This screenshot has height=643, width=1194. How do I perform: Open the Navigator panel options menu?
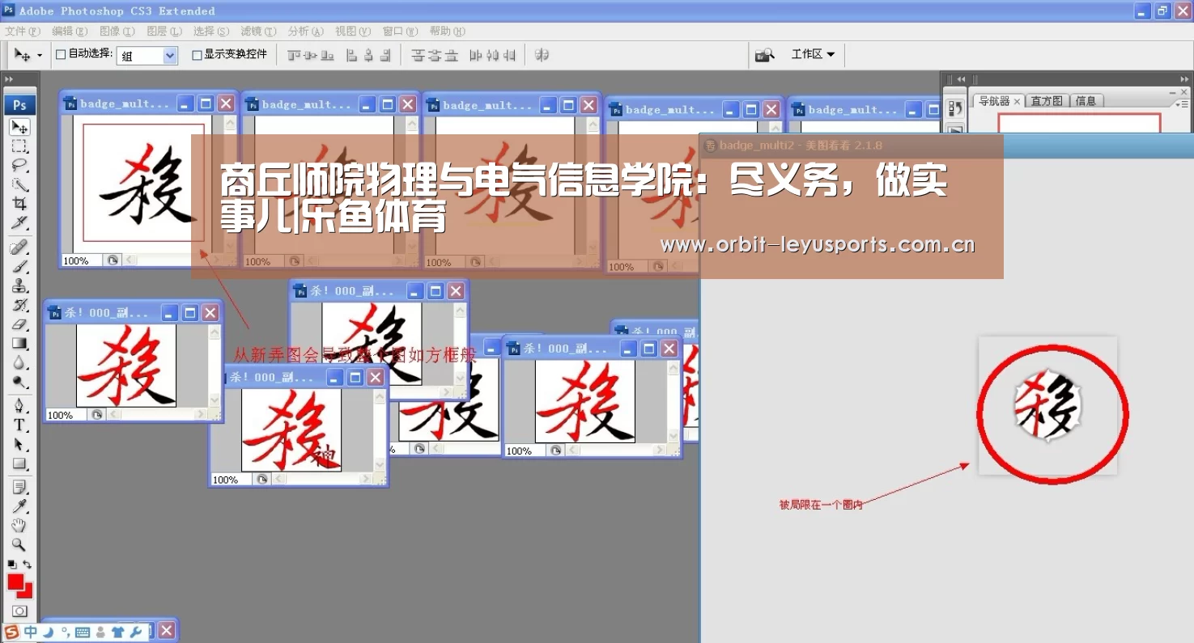pyautogui.click(x=1183, y=104)
